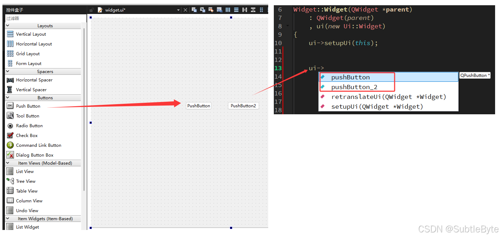
Task: Close the widget.ui document with the X
Action: 185,10
